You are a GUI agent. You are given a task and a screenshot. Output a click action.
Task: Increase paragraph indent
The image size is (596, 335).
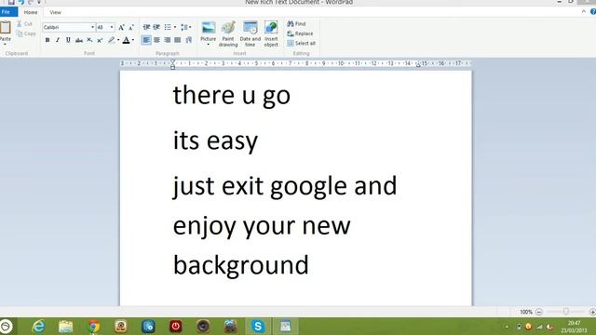[156, 27]
